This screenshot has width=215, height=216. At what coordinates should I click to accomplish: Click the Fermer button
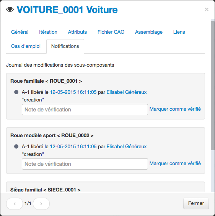pos(196,203)
